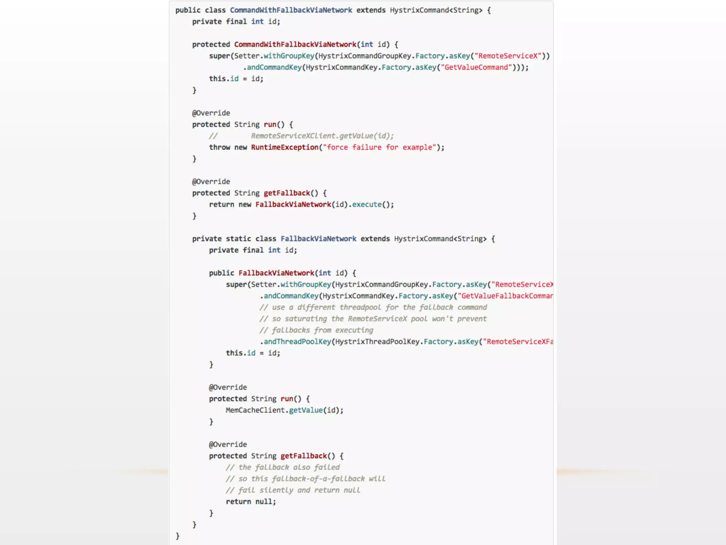Click the FallbackViaNetwork in the return statement
This screenshot has height=545, width=726.
293,204
